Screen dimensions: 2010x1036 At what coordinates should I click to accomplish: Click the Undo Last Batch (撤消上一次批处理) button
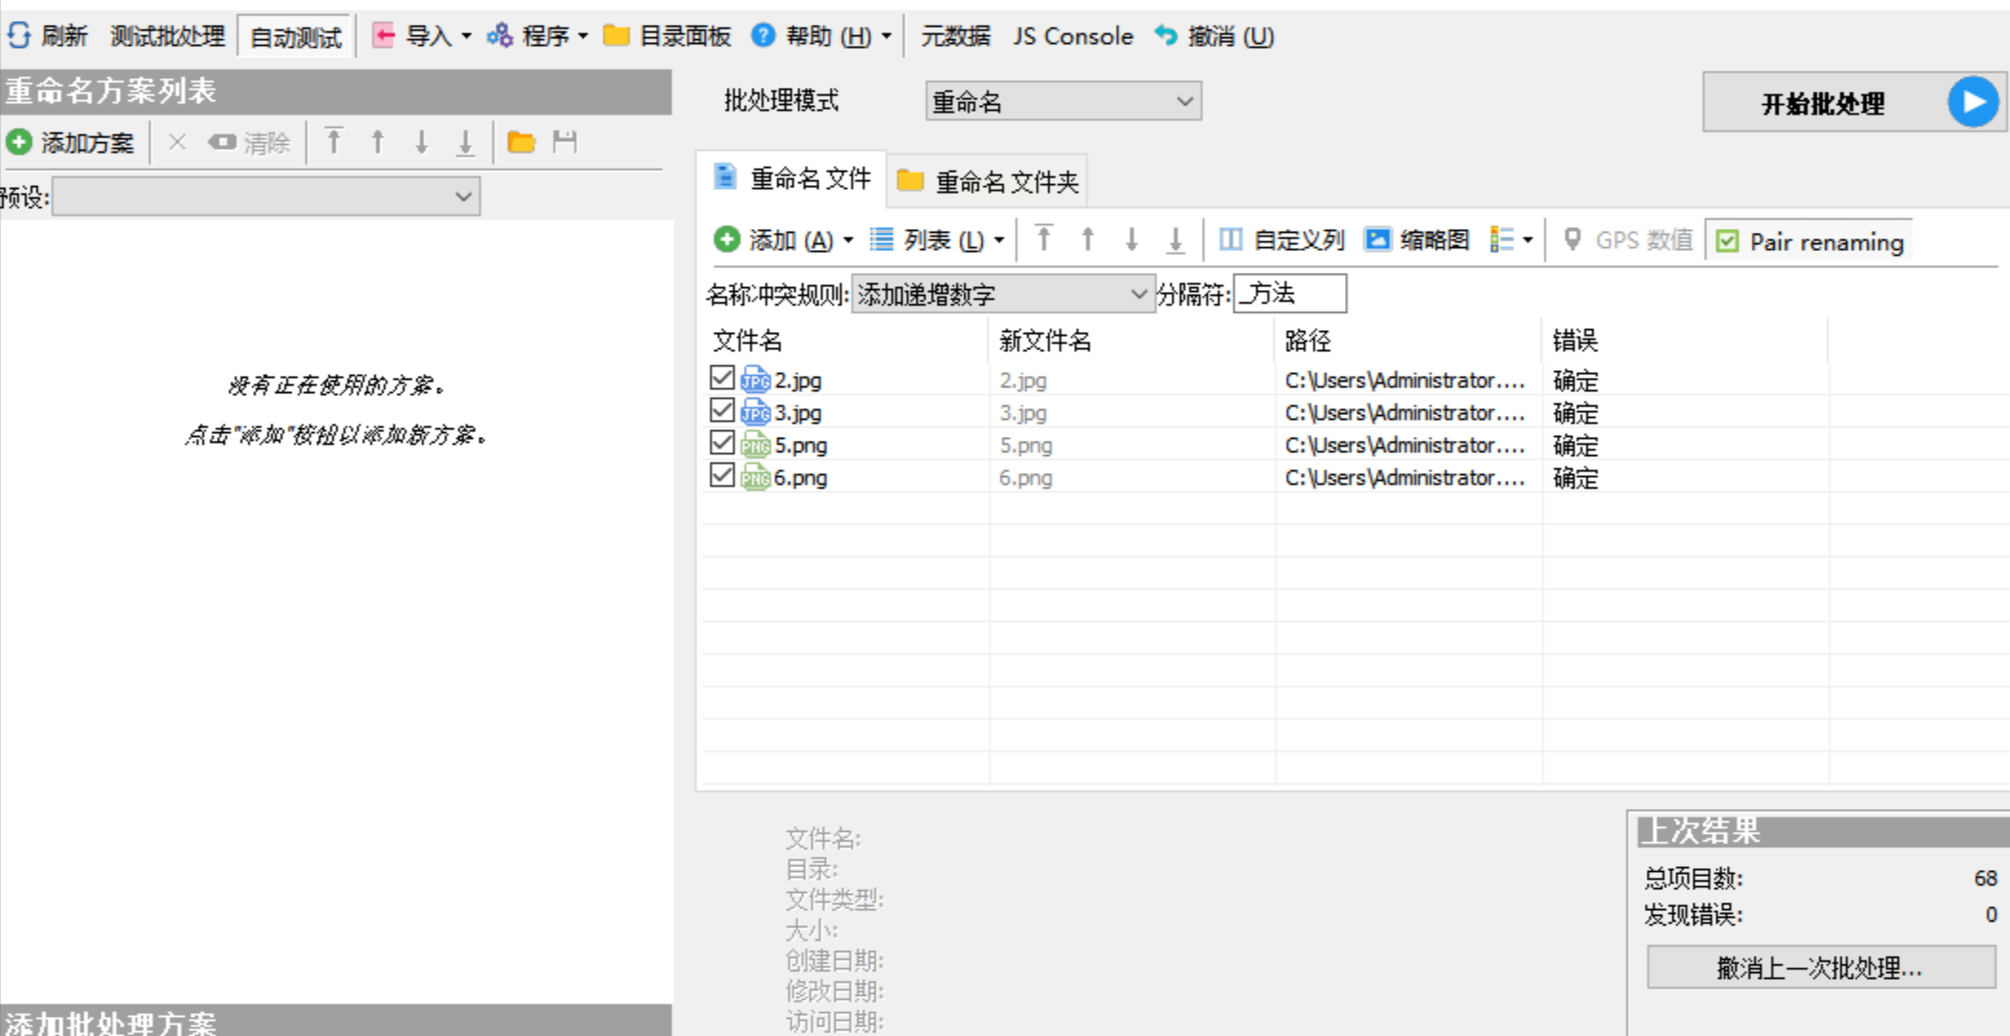tap(1820, 968)
